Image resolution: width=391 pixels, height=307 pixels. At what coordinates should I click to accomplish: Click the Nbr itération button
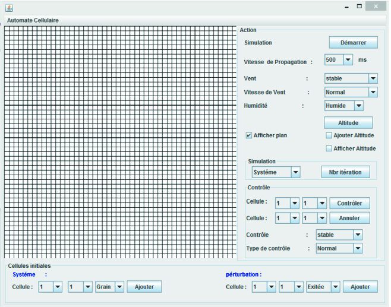pyautogui.click(x=345, y=172)
